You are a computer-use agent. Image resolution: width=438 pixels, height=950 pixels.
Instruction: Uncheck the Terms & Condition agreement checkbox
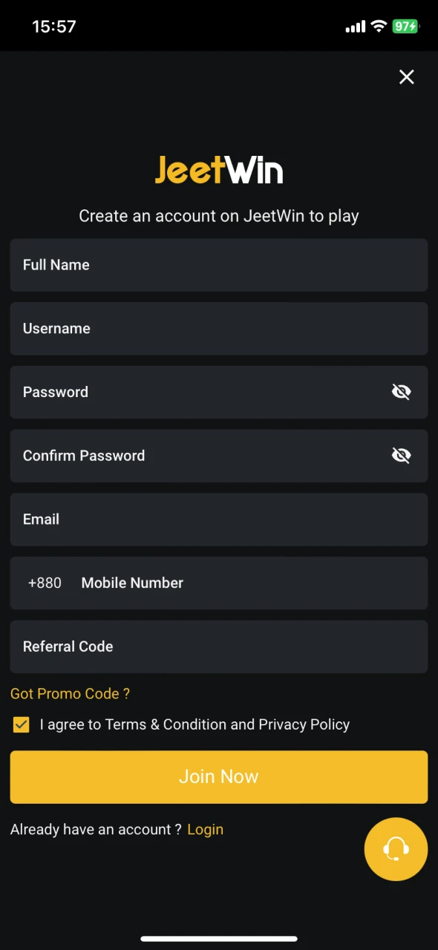[22, 724]
